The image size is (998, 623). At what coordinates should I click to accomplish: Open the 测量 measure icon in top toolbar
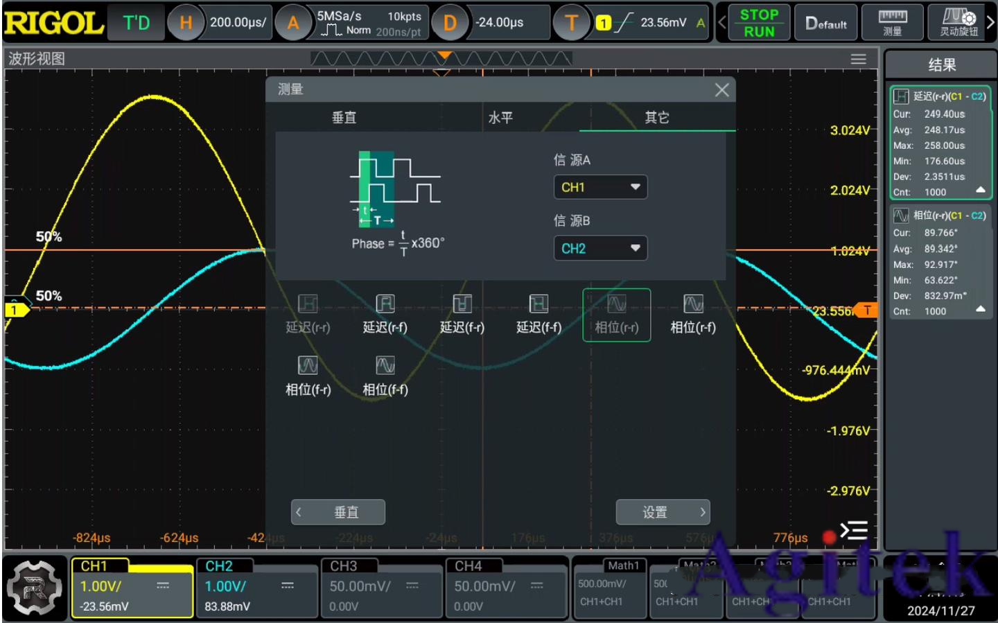(892, 23)
